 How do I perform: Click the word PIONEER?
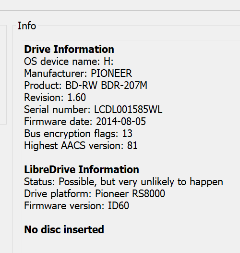click(111, 74)
